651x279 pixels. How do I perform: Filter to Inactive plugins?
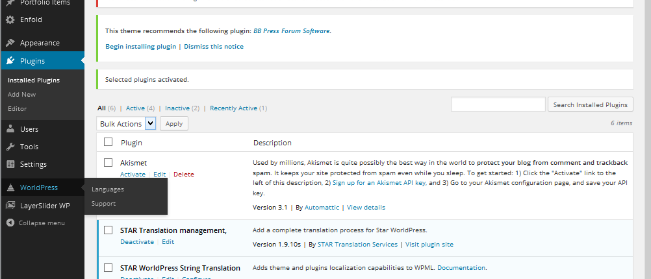pyautogui.click(x=177, y=108)
